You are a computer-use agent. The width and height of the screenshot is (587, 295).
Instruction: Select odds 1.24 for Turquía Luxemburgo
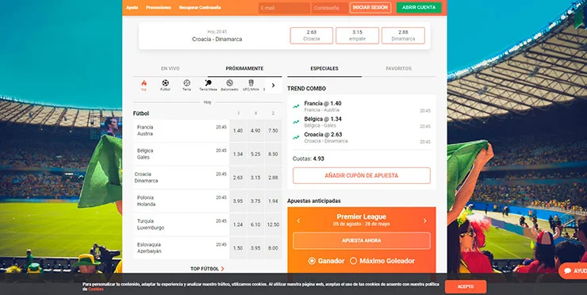(x=238, y=224)
